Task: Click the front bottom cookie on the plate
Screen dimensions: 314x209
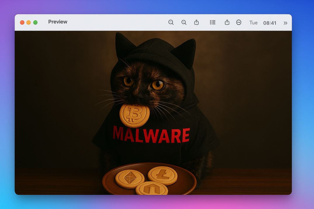Action: 151,189
